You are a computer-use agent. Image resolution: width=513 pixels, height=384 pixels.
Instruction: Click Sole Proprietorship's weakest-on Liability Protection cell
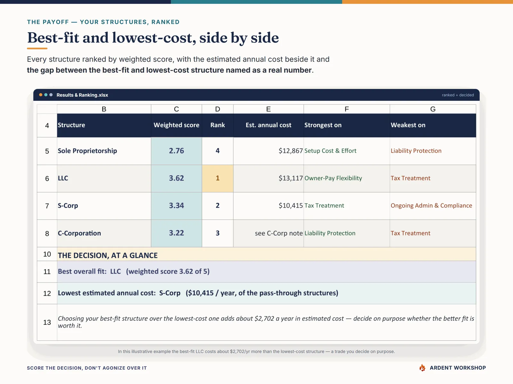[x=433, y=151]
